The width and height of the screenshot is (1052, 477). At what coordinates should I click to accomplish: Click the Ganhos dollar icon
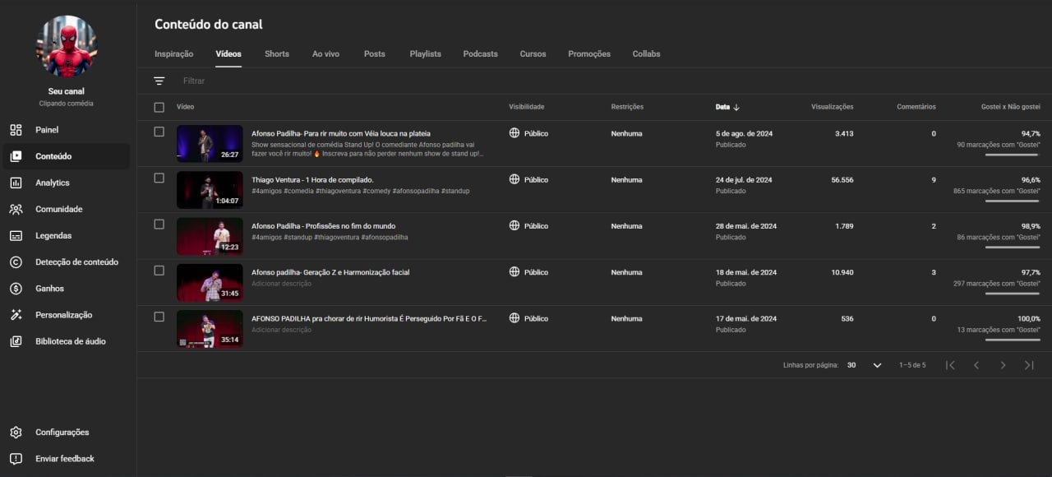tap(16, 289)
